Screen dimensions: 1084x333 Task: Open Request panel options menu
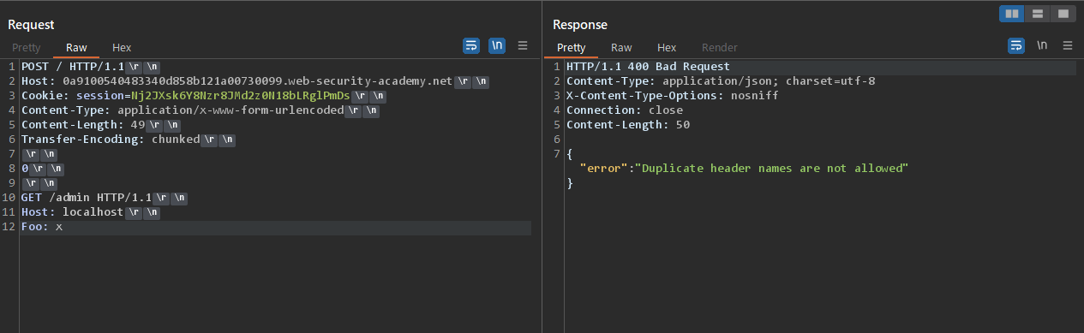[523, 46]
